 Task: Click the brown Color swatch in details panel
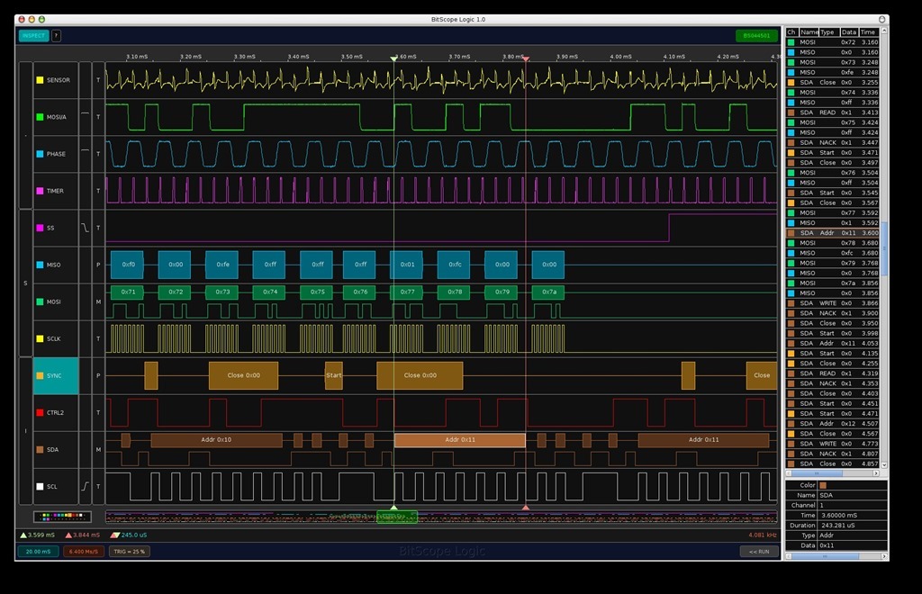tap(823, 485)
